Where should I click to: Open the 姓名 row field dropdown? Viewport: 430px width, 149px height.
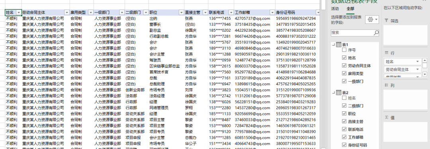(x=418, y=62)
